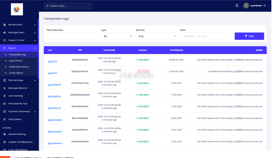Click the User Ranking sidebar icon
Viewport: 272px width, 158px height.
pos(4,96)
